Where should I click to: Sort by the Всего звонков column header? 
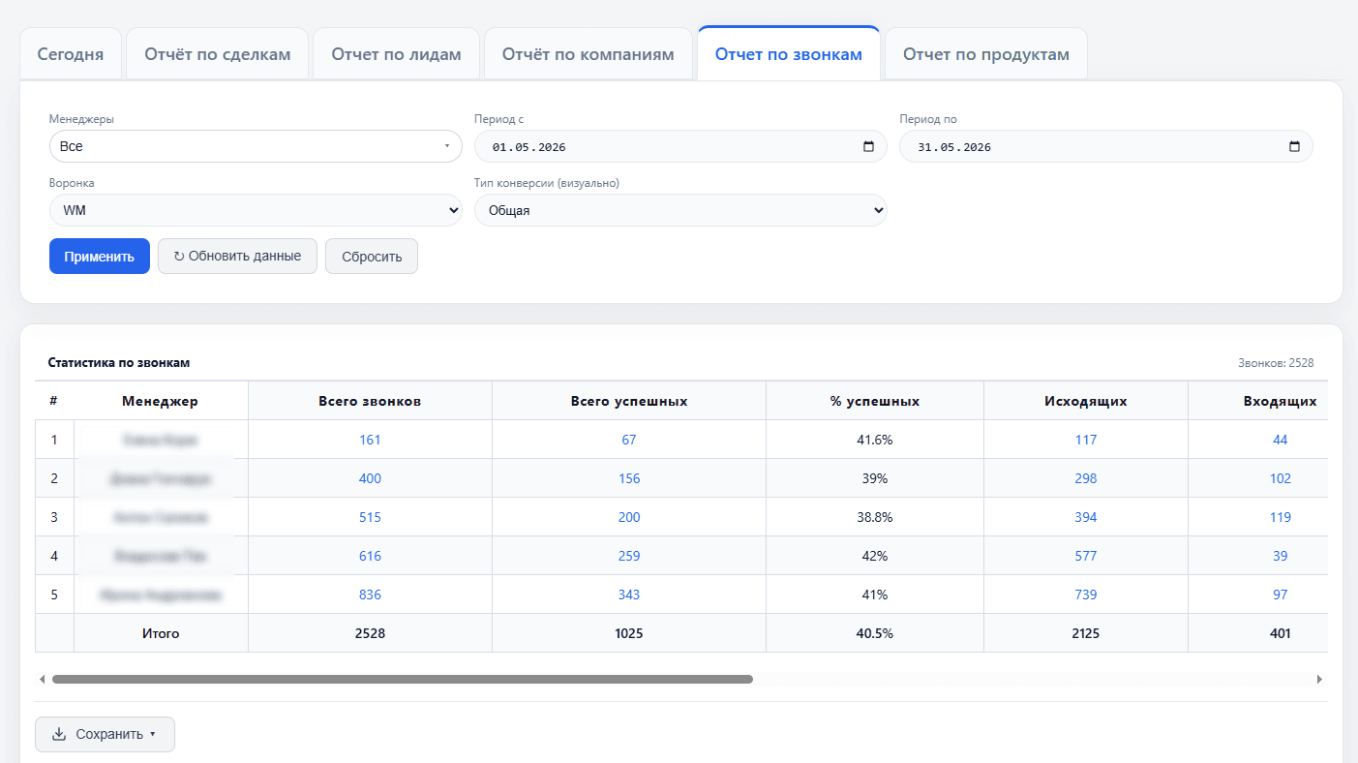click(x=370, y=401)
